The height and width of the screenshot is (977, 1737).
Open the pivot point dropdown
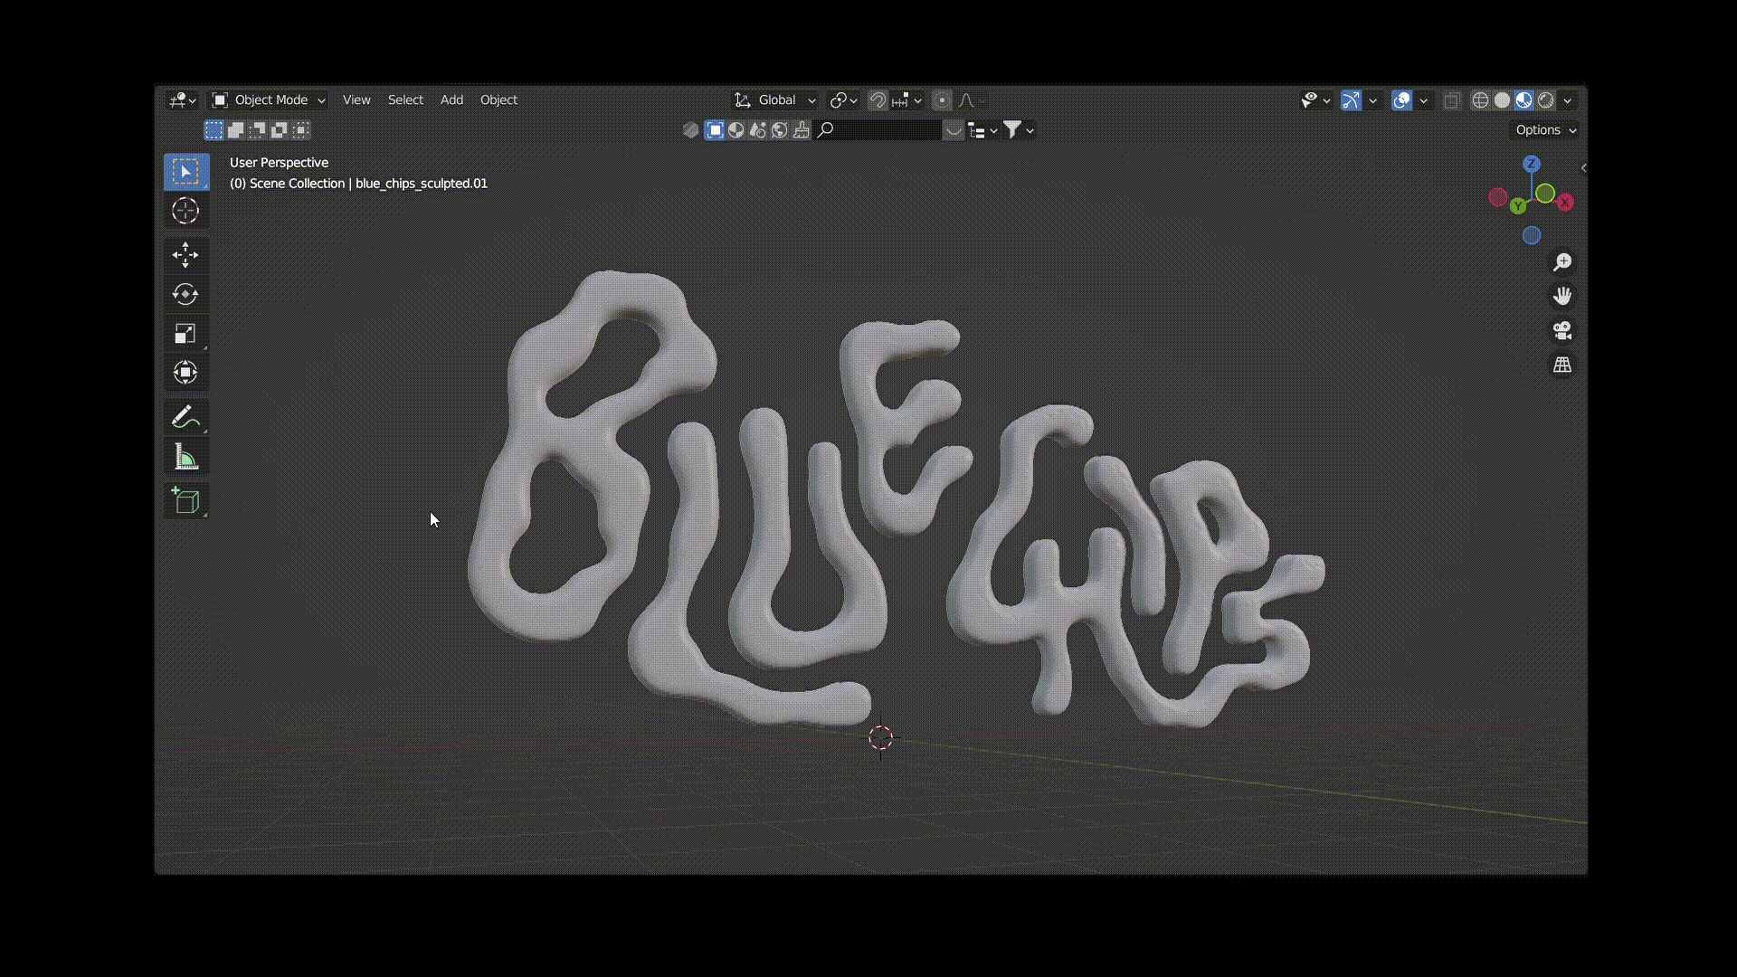843,100
